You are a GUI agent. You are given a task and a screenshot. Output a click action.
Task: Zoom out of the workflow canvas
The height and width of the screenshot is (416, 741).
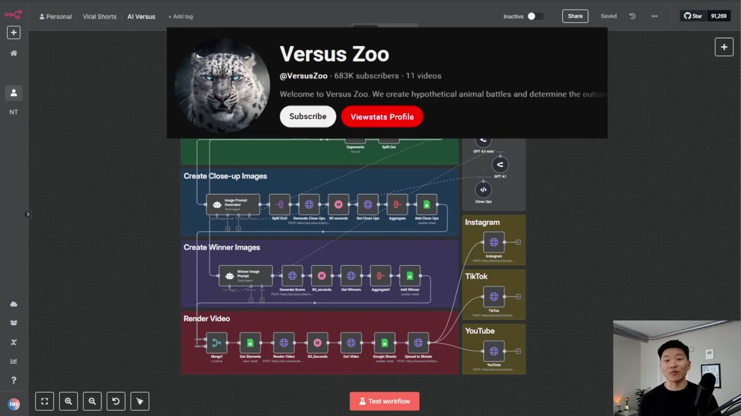point(92,401)
